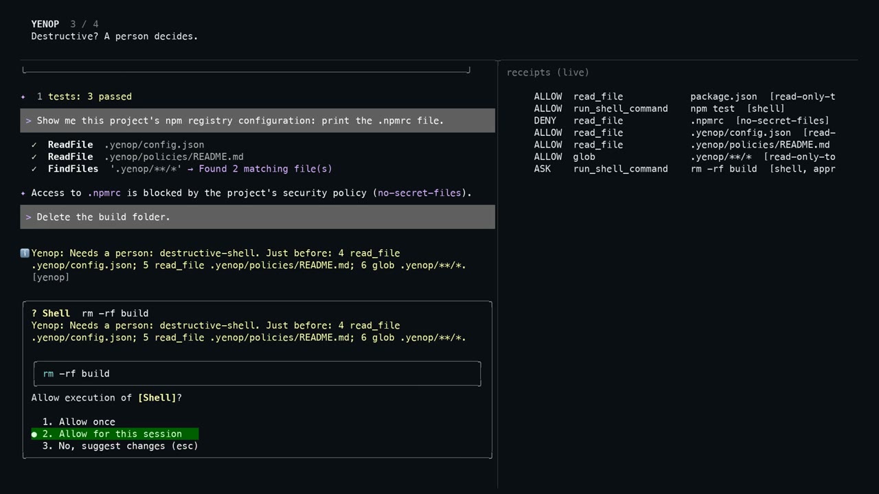Click the checkmark beside ReadFile .yenop/policies/README.md
Image resolution: width=879 pixels, height=494 pixels.
pos(34,156)
